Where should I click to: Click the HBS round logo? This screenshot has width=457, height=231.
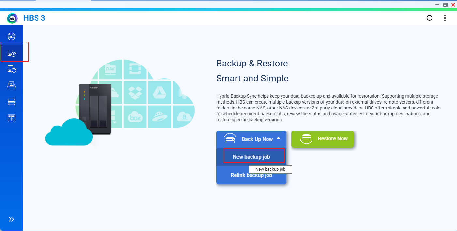[12, 18]
